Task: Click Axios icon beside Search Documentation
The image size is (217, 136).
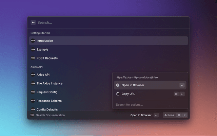Action: coord(32,115)
